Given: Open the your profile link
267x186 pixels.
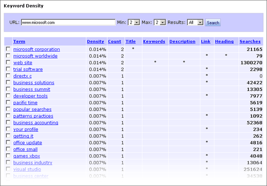Looking at the screenshot, I should [x=26, y=129].
